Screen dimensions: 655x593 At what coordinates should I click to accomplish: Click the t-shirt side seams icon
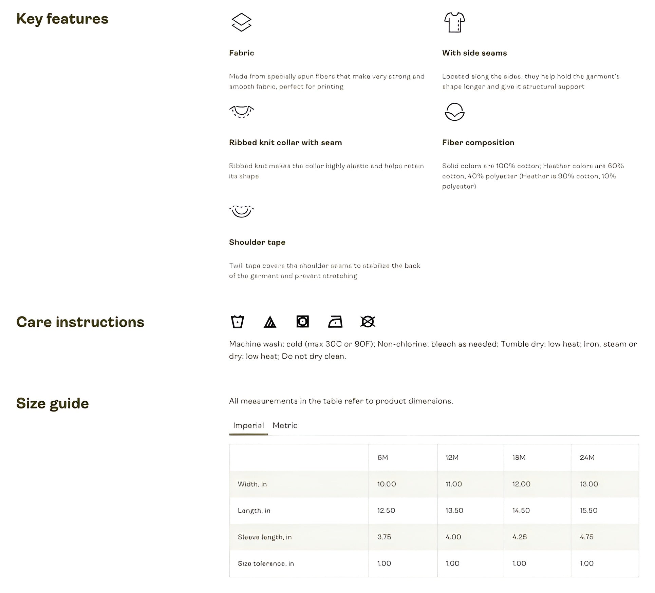click(x=454, y=22)
